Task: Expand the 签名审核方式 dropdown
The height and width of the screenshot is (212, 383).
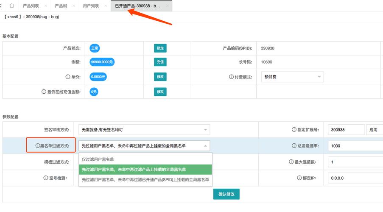Action: tap(144, 130)
